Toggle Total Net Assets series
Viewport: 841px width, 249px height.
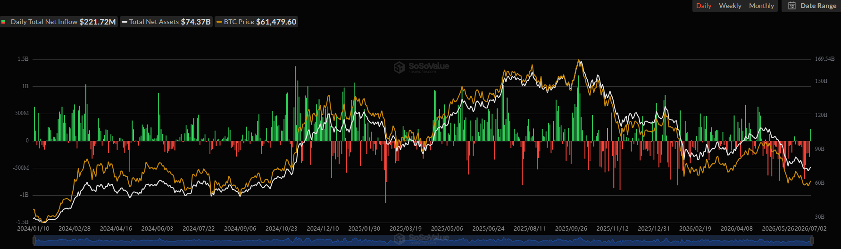(166, 22)
